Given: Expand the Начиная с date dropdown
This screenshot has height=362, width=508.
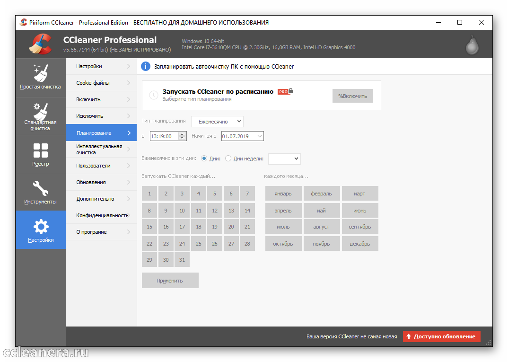Looking at the screenshot, I should (259, 136).
